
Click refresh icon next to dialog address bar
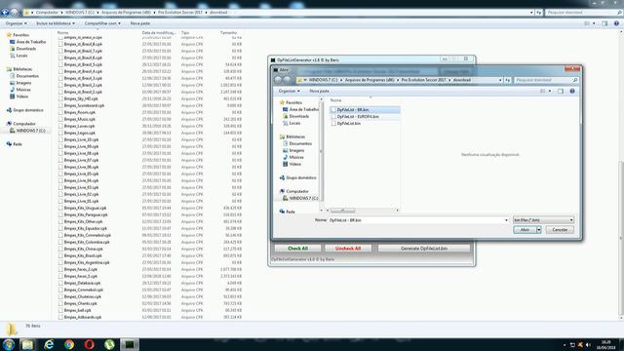click(x=507, y=80)
